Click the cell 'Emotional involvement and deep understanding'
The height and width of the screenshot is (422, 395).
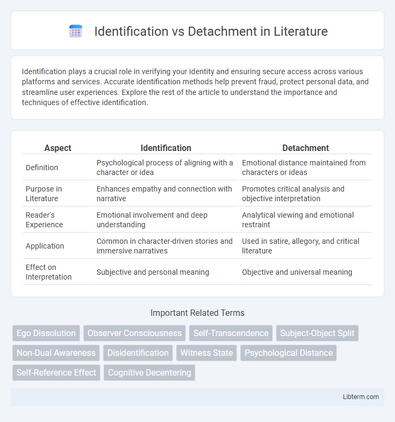165,220
